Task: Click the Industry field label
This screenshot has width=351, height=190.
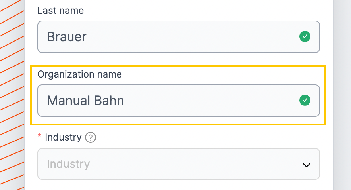Action: tap(63, 137)
